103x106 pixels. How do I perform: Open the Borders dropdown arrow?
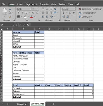(x=21, y=17)
